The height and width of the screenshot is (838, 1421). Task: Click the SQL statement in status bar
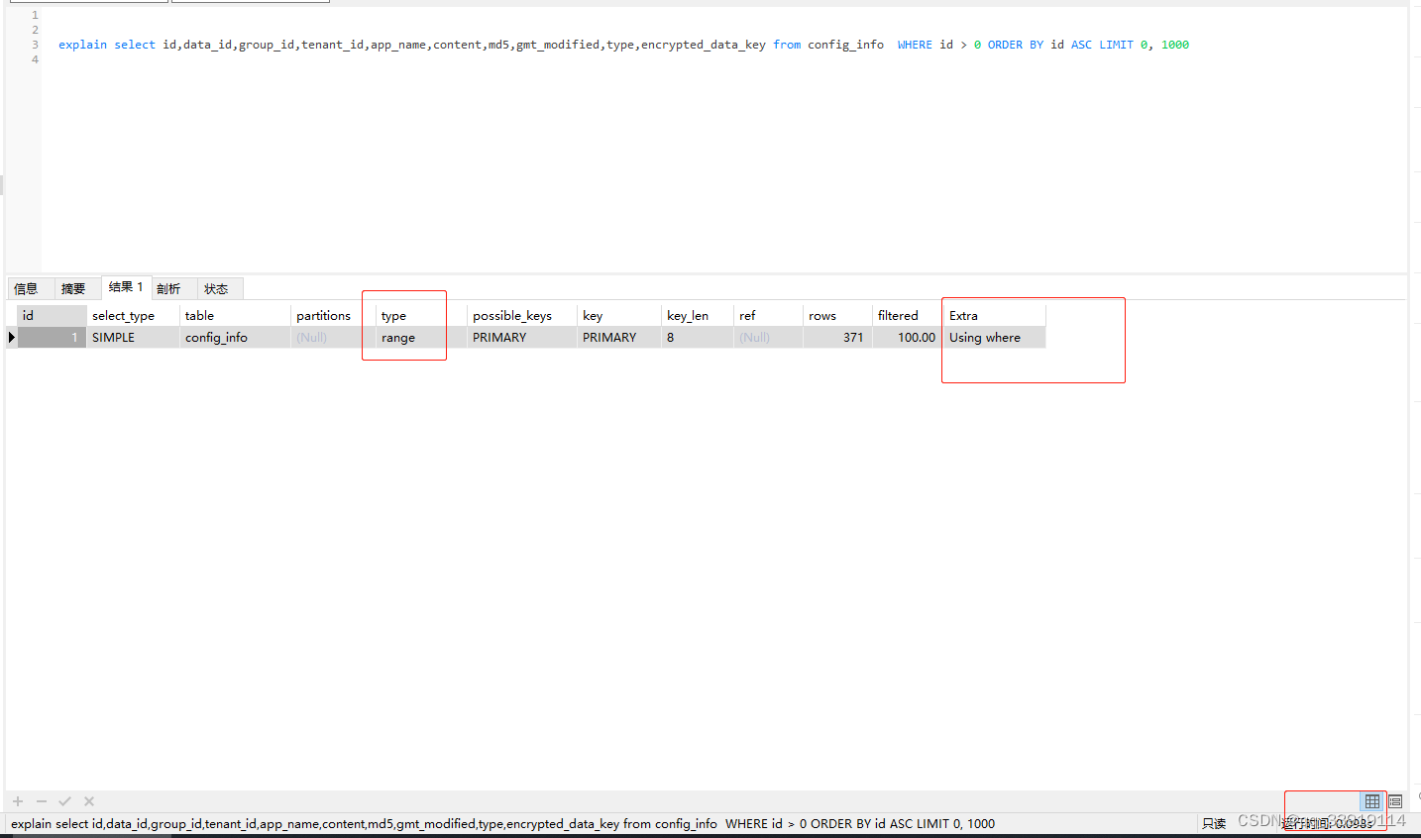click(495, 823)
